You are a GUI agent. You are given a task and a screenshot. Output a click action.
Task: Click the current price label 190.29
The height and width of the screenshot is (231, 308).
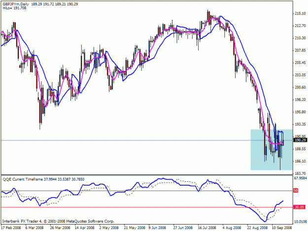[x=300, y=140]
